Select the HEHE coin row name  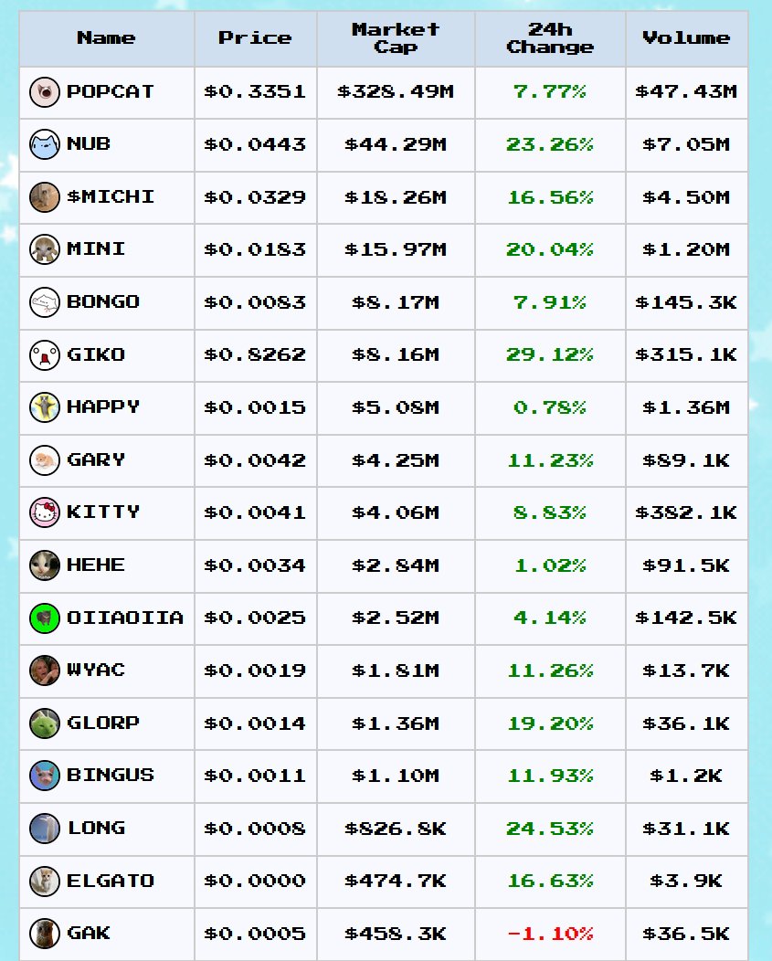click(96, 565)
